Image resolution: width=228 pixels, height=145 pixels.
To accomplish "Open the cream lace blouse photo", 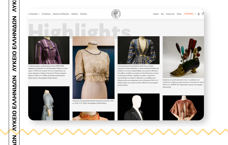I will (94, 68).
